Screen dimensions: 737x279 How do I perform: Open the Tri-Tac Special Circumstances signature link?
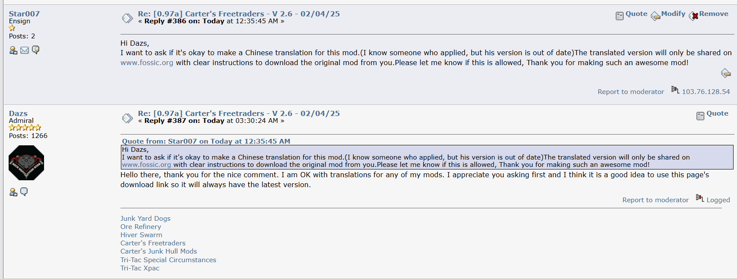(168, 260)
